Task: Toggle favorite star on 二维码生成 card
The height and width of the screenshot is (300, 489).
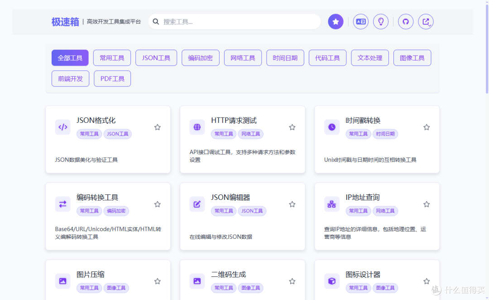Action: pyautogui.click(x=292, y=281)
